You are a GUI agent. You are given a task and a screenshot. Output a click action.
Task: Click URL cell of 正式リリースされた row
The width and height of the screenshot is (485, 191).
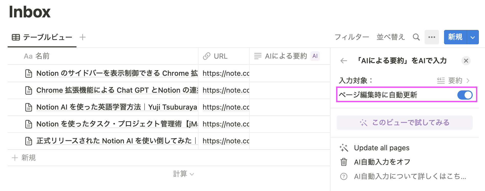[x=224, y=141]
